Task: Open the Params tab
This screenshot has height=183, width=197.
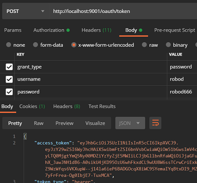Action: (13, 30)
